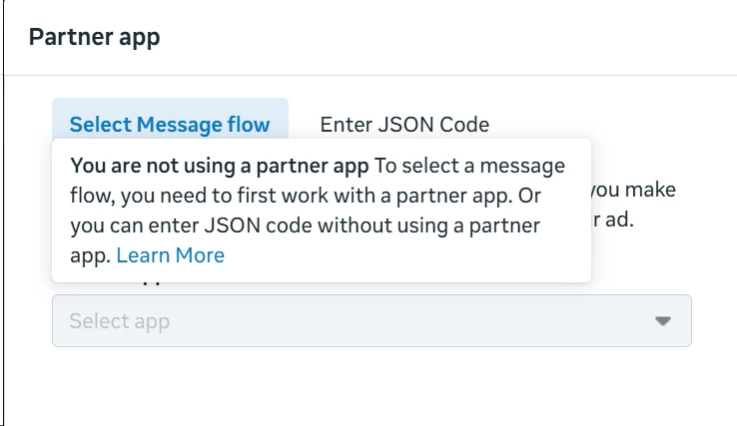Switch to the Select Message flow tab

click(x=170, y=125)
